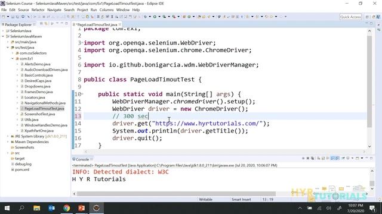
Task: Click Collapse All in Package Explorer
Action: [x=41, y=24]
